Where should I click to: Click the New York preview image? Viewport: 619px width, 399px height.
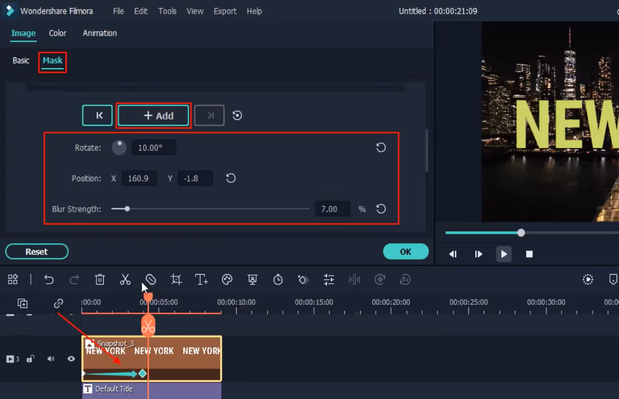tap(550, 122)
